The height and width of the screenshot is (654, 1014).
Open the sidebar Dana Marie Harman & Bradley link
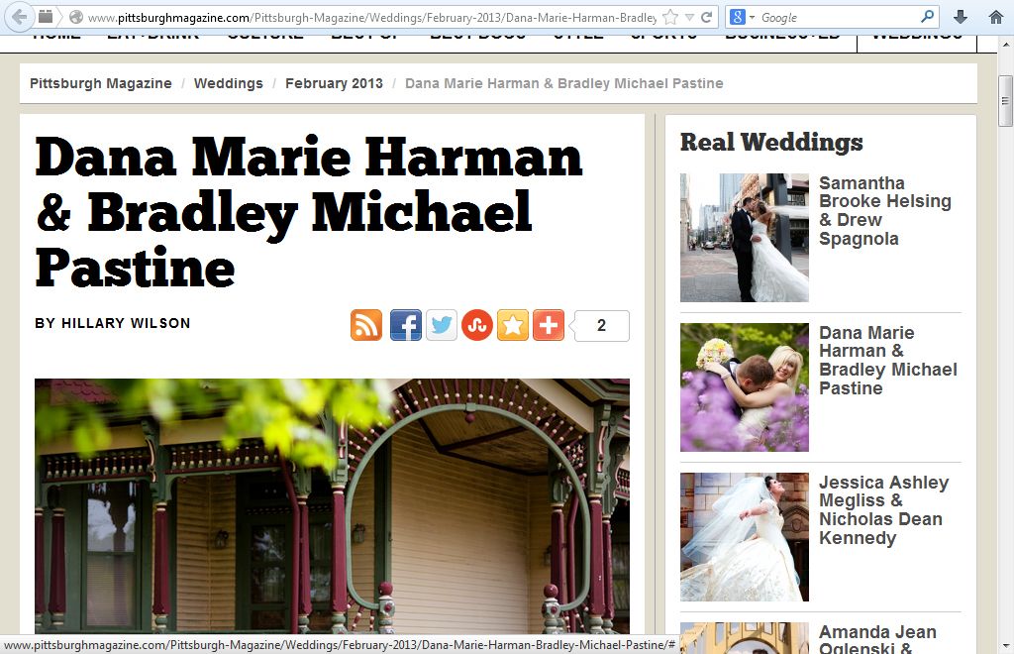click(x=888, y=361)
